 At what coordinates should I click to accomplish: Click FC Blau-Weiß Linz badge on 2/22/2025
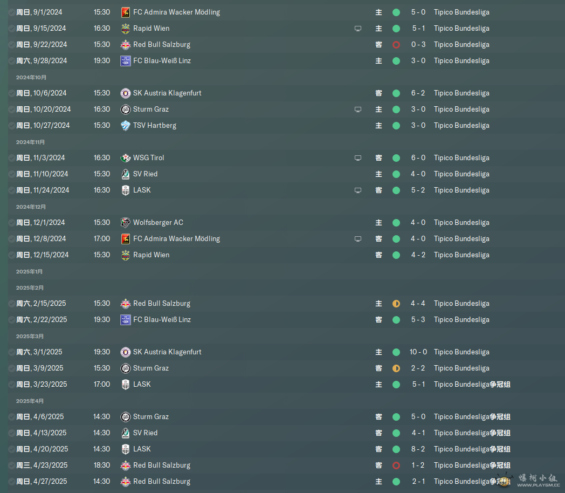point(126,320)
